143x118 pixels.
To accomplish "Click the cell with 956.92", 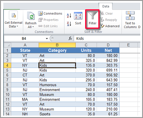I will [108, 75].
